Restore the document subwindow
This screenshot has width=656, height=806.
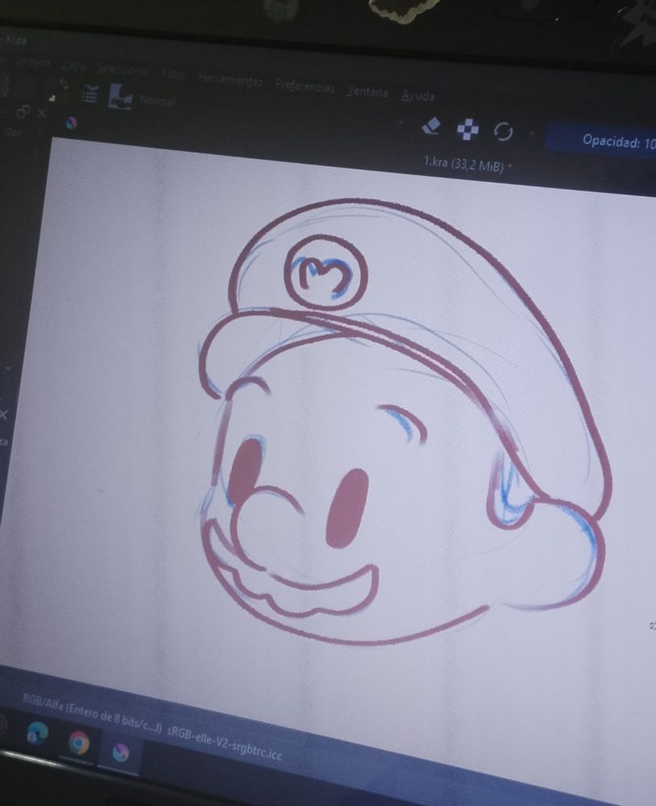(23, 111)
